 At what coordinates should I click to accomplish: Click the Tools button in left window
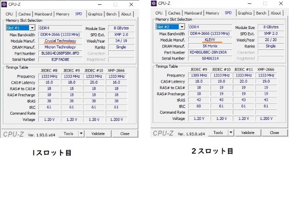point(68,134)
